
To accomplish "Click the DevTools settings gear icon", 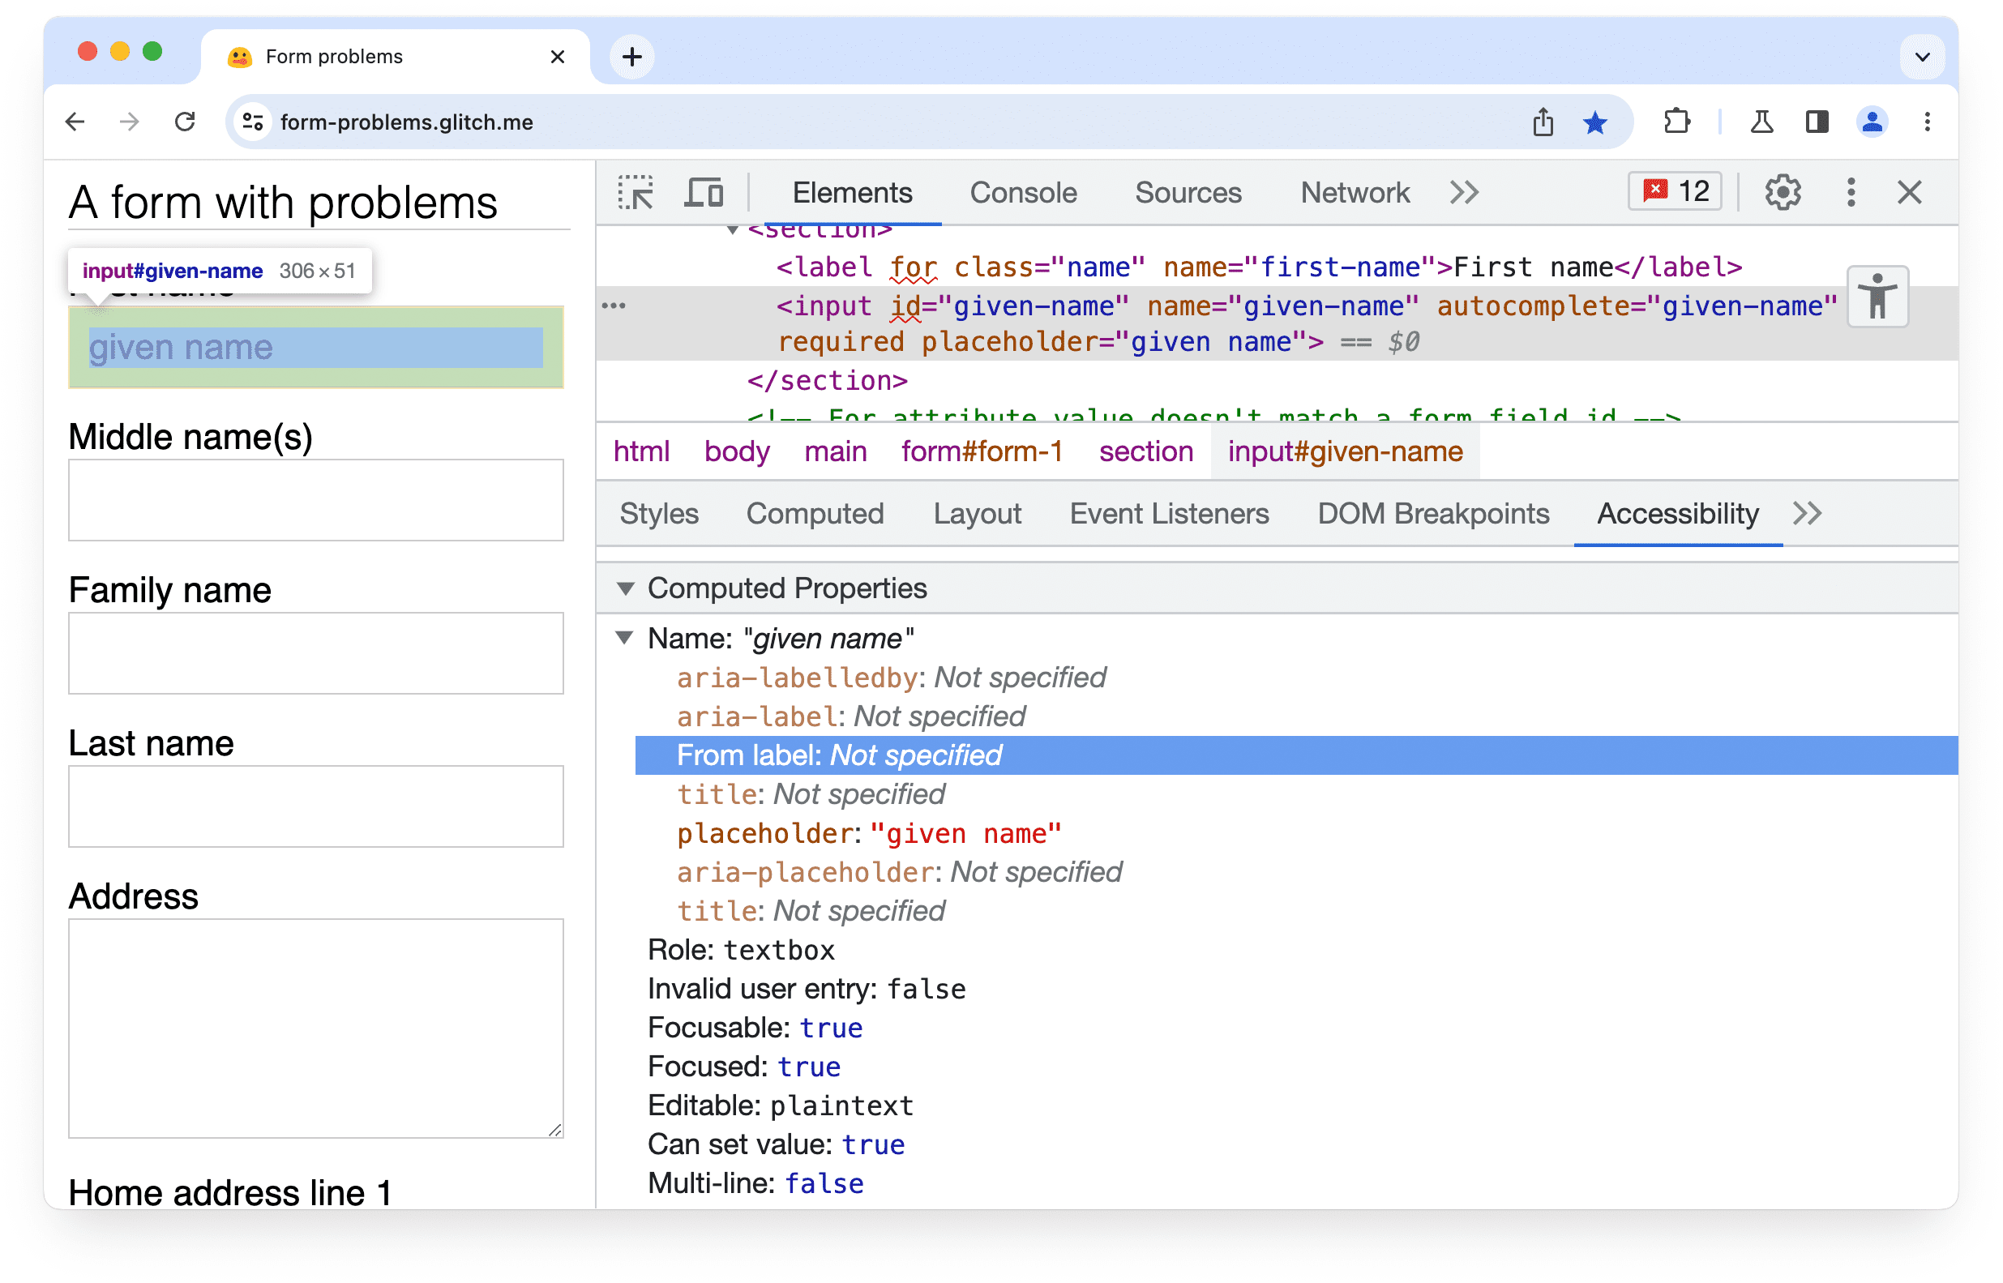I will (x=1784, y=193).
